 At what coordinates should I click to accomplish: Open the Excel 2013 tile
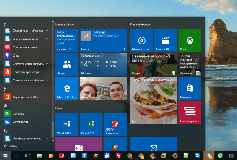click(91, 124)
